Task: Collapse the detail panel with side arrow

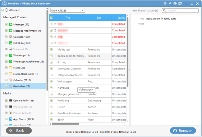Action: click(130, 70)
